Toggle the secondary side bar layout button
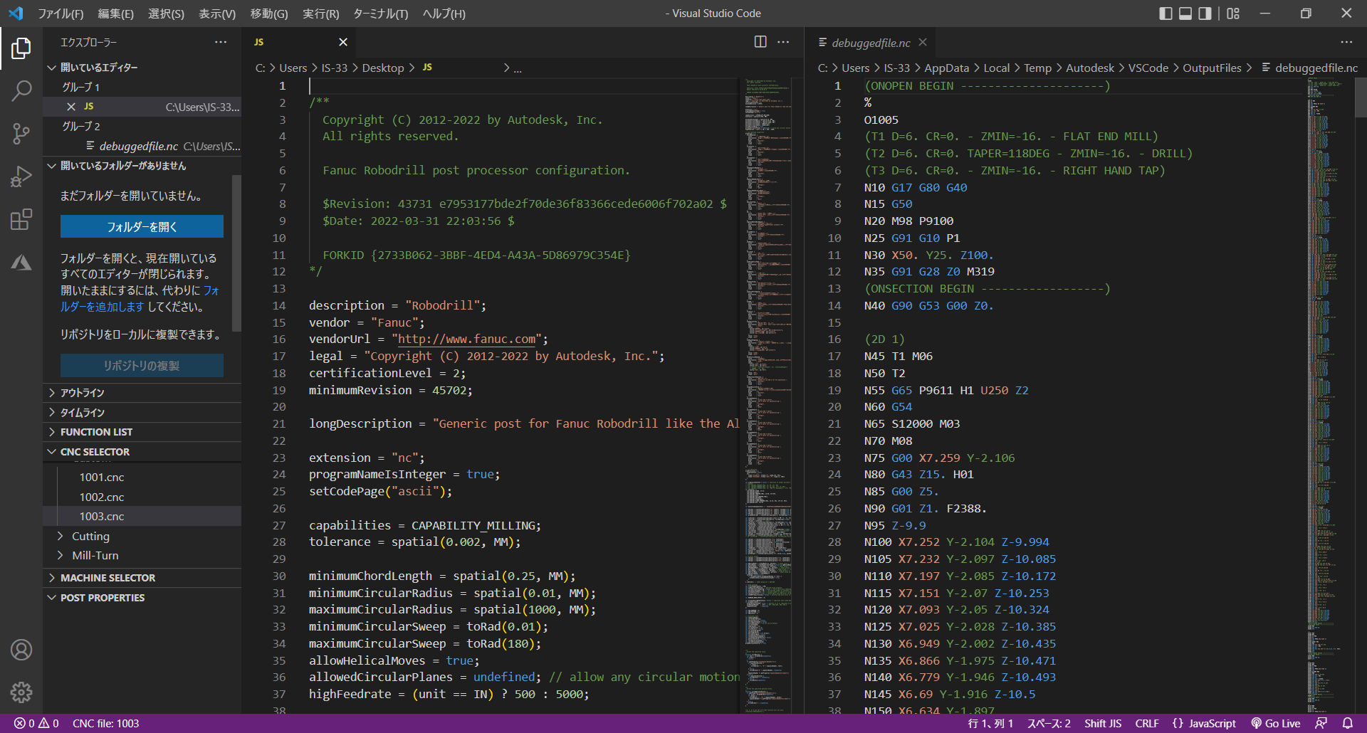Screen dimensions: 1367x733 tap(1205, 14)
